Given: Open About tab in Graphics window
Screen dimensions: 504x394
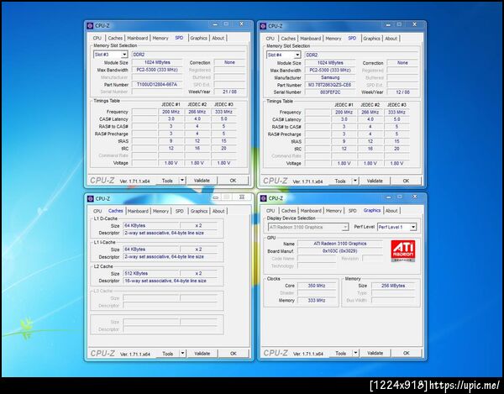Looking at the screenshot, I should (391, 211).
